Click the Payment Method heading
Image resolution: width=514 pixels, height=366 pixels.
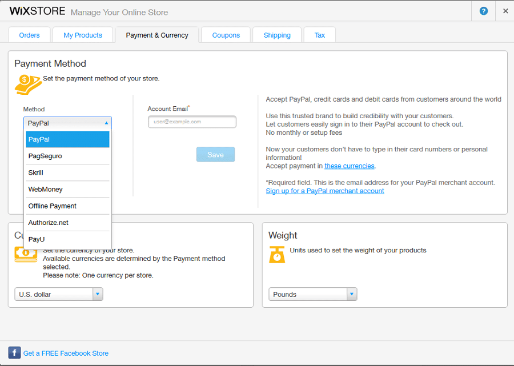[50, 63]
